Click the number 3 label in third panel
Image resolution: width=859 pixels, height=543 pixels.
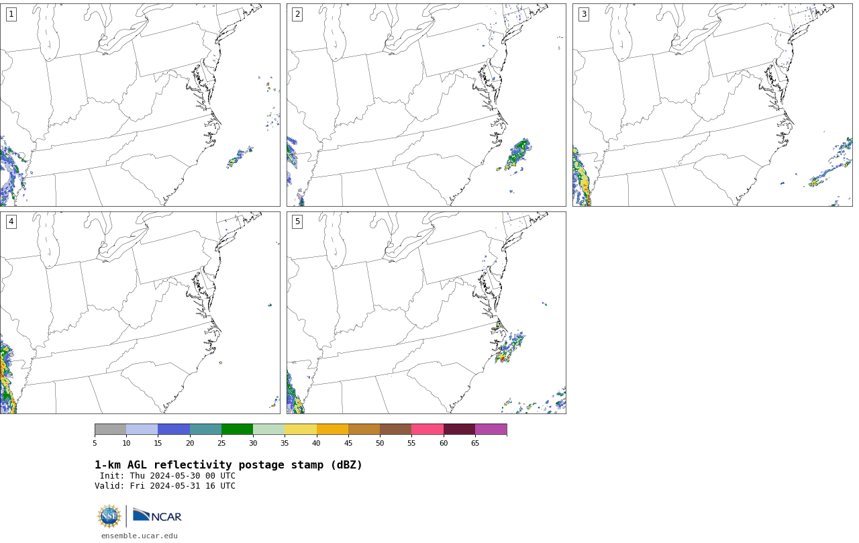click(583, 14)
